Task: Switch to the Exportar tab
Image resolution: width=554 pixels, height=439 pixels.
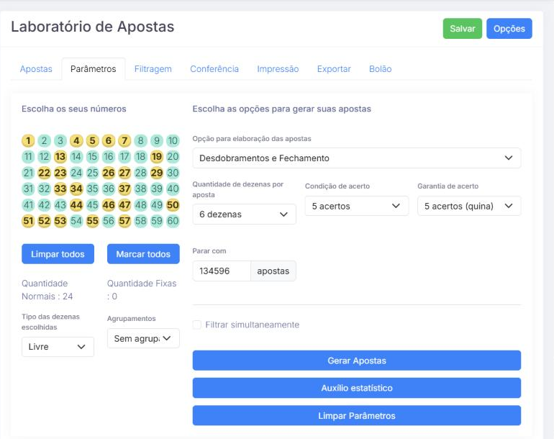Action: point(334,69)
